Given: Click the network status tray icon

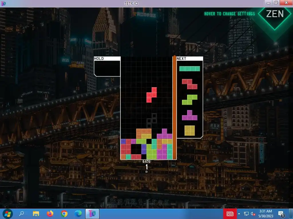Looking at the screenshot, I should point(246,214).
